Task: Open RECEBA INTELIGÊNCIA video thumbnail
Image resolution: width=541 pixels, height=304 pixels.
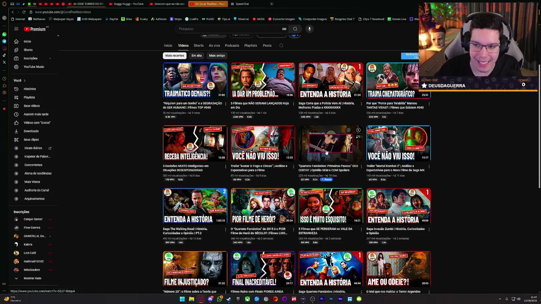Action: [195, 143]
